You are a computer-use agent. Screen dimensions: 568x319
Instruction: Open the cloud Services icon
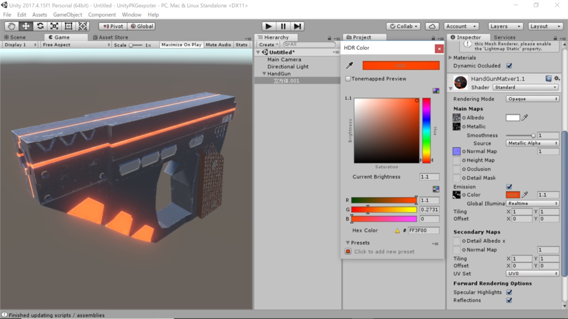pos(432,27)
